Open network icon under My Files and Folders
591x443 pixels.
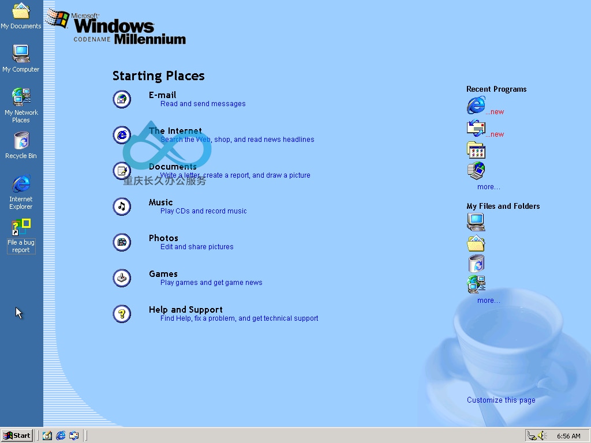(476, 284)
